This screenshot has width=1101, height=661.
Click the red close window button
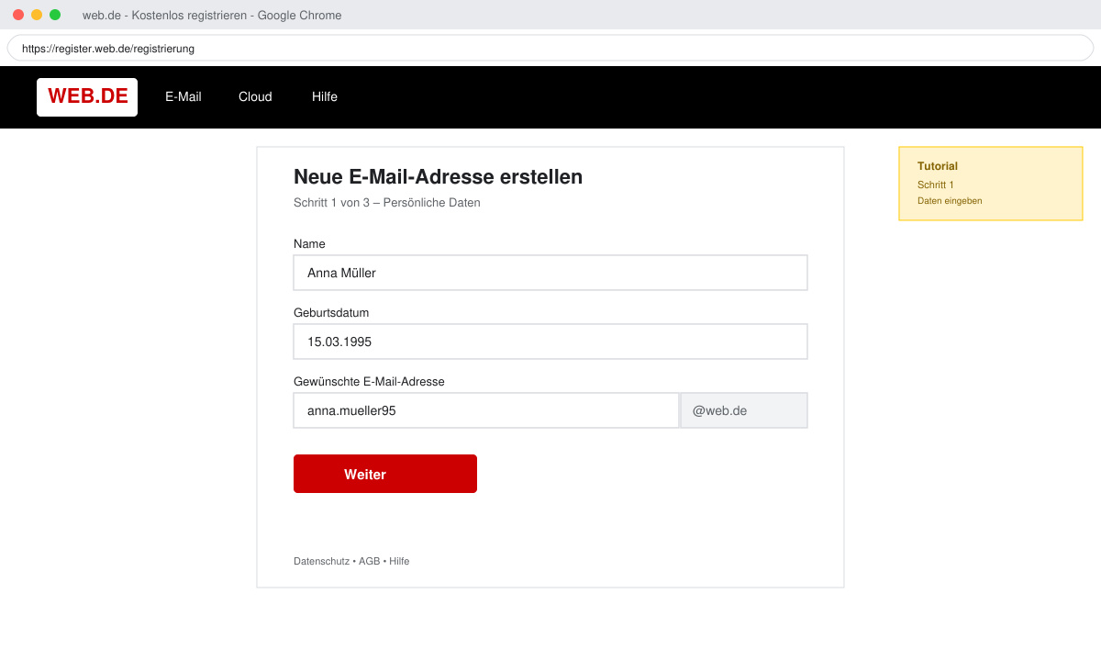coord(18,15)
